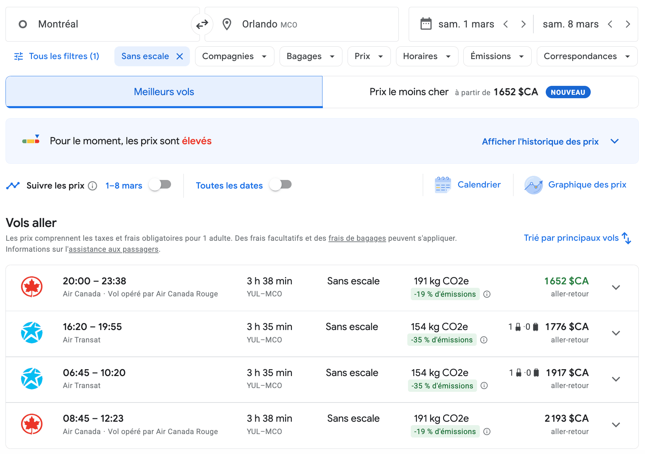The height and width of the screenshot is (454, 645).
Task: Click Air Canada logo on 08:45 flight
Action: (32, 424)
